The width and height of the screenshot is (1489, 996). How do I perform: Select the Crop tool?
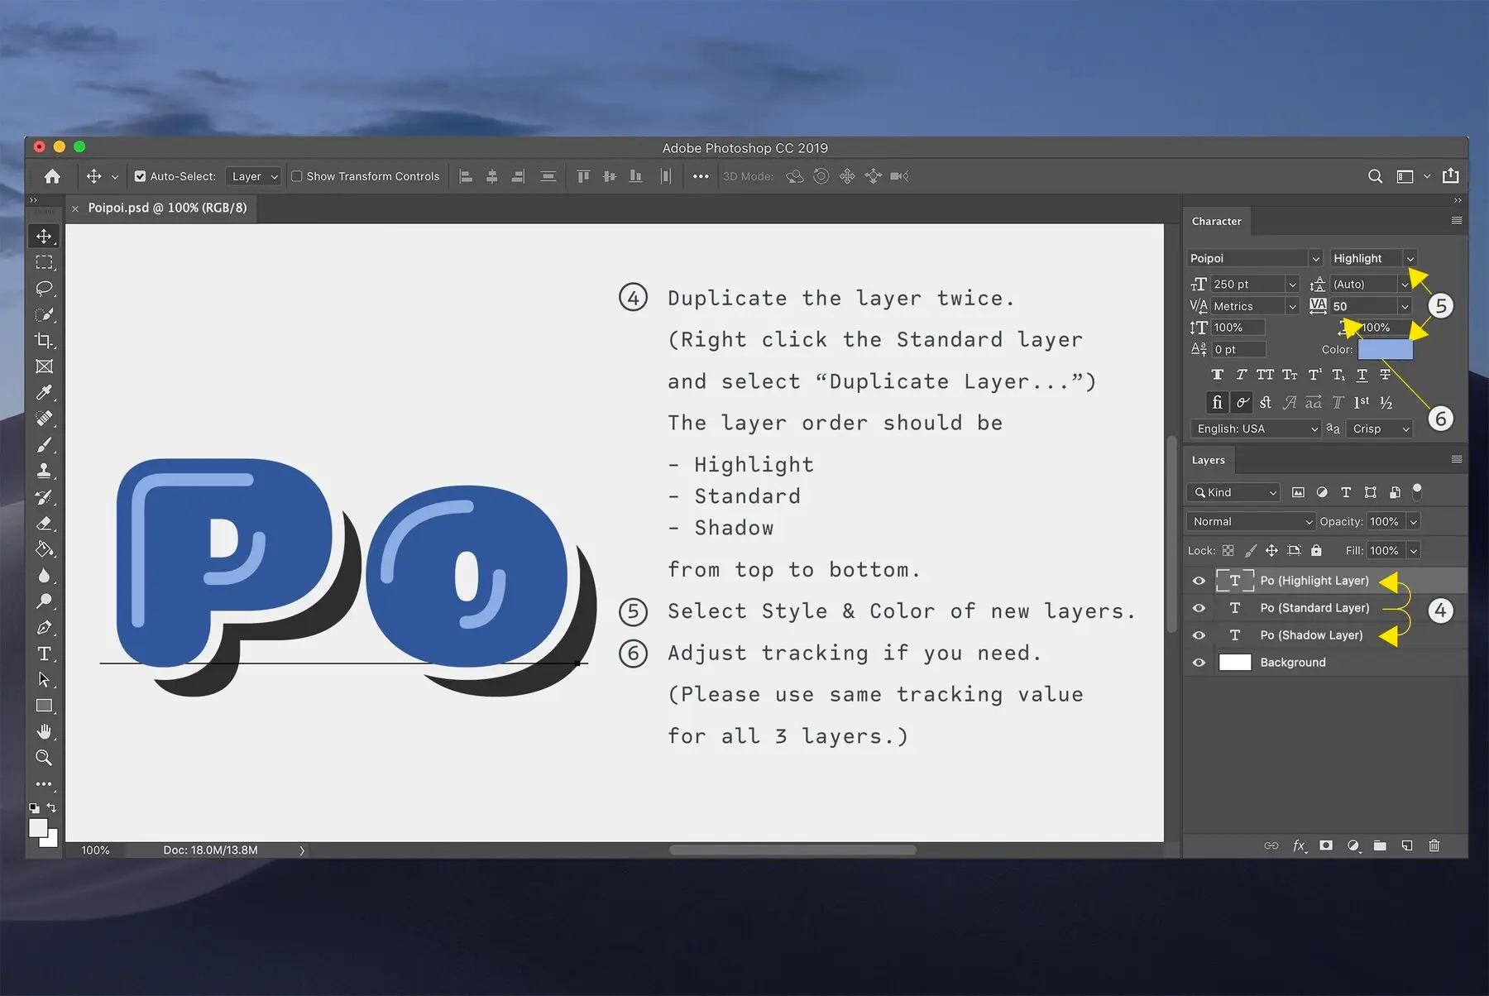45,340
